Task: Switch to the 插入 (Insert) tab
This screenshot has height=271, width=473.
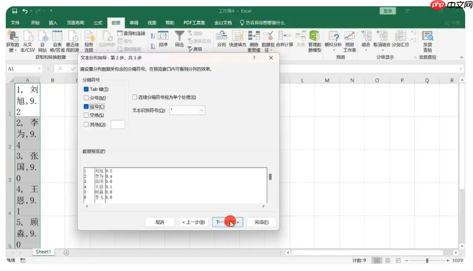Action: 53,23
